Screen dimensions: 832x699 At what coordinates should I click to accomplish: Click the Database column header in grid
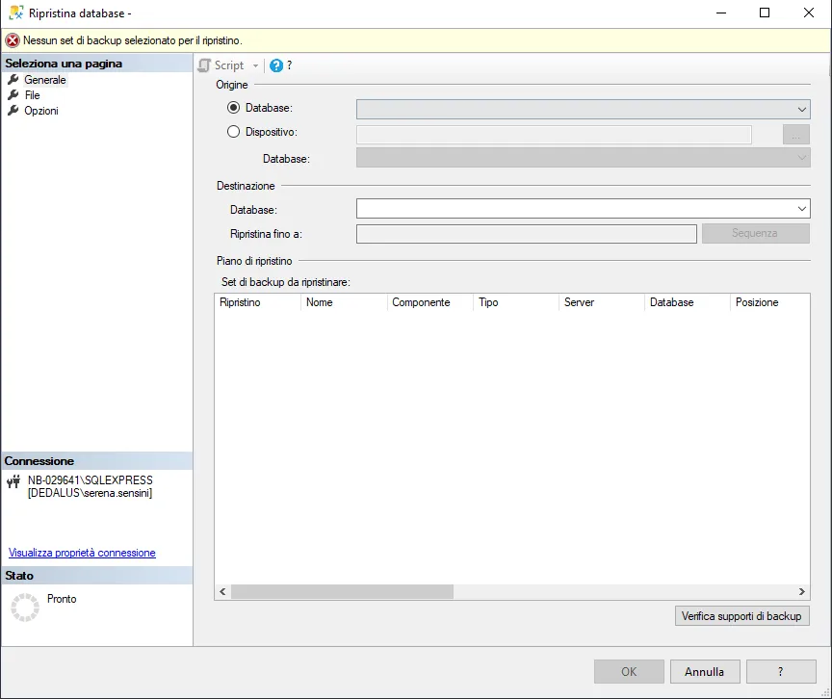pos(688,302)
